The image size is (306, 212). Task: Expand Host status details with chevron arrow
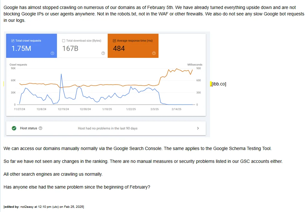[x=198, y=128]
